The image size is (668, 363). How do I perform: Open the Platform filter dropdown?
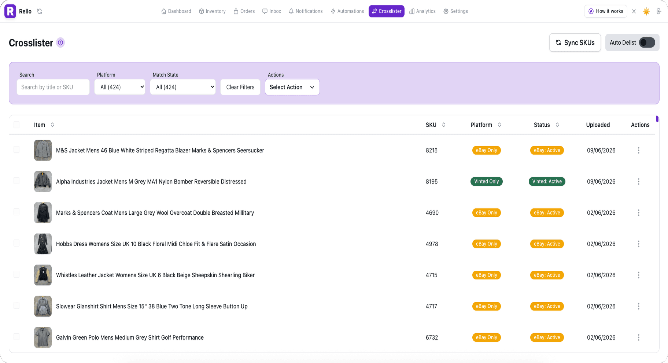(120, 87)
